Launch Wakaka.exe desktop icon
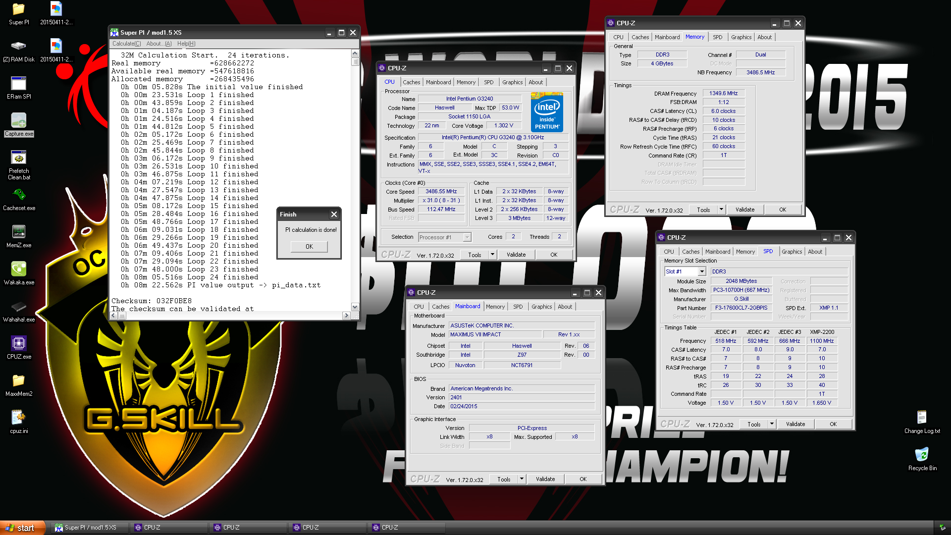Viewport: 951px width, 535px height. [x=19, y=273]
